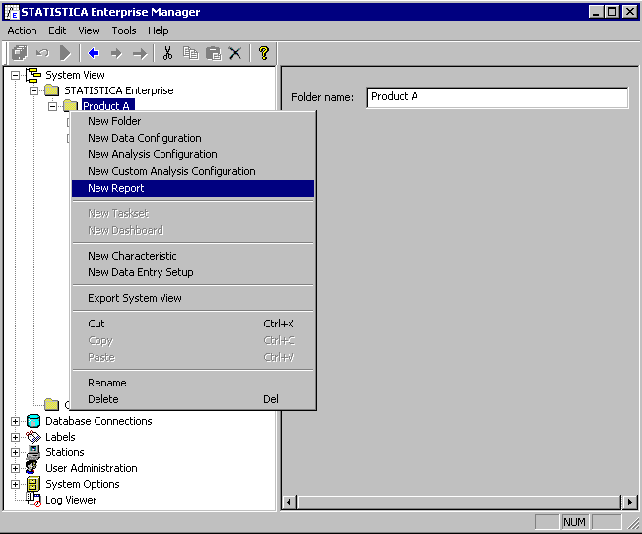Select the Database Connections cylinder icon
The image size is (642, 534).
[33, 421]
